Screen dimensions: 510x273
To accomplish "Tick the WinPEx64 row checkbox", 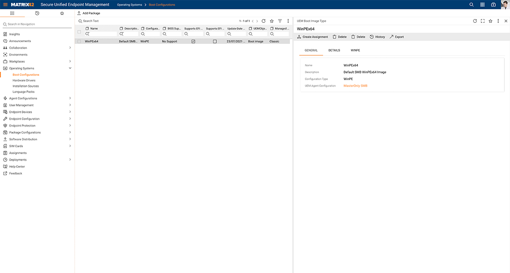I will pos(79,41).
